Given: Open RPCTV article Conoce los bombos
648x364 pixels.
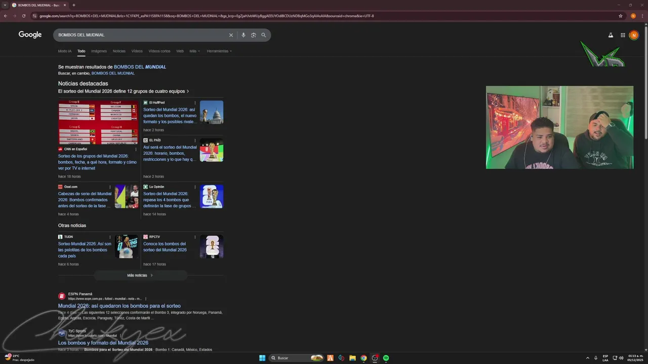Looking at the screenshot, I should (x=165, y=247).
